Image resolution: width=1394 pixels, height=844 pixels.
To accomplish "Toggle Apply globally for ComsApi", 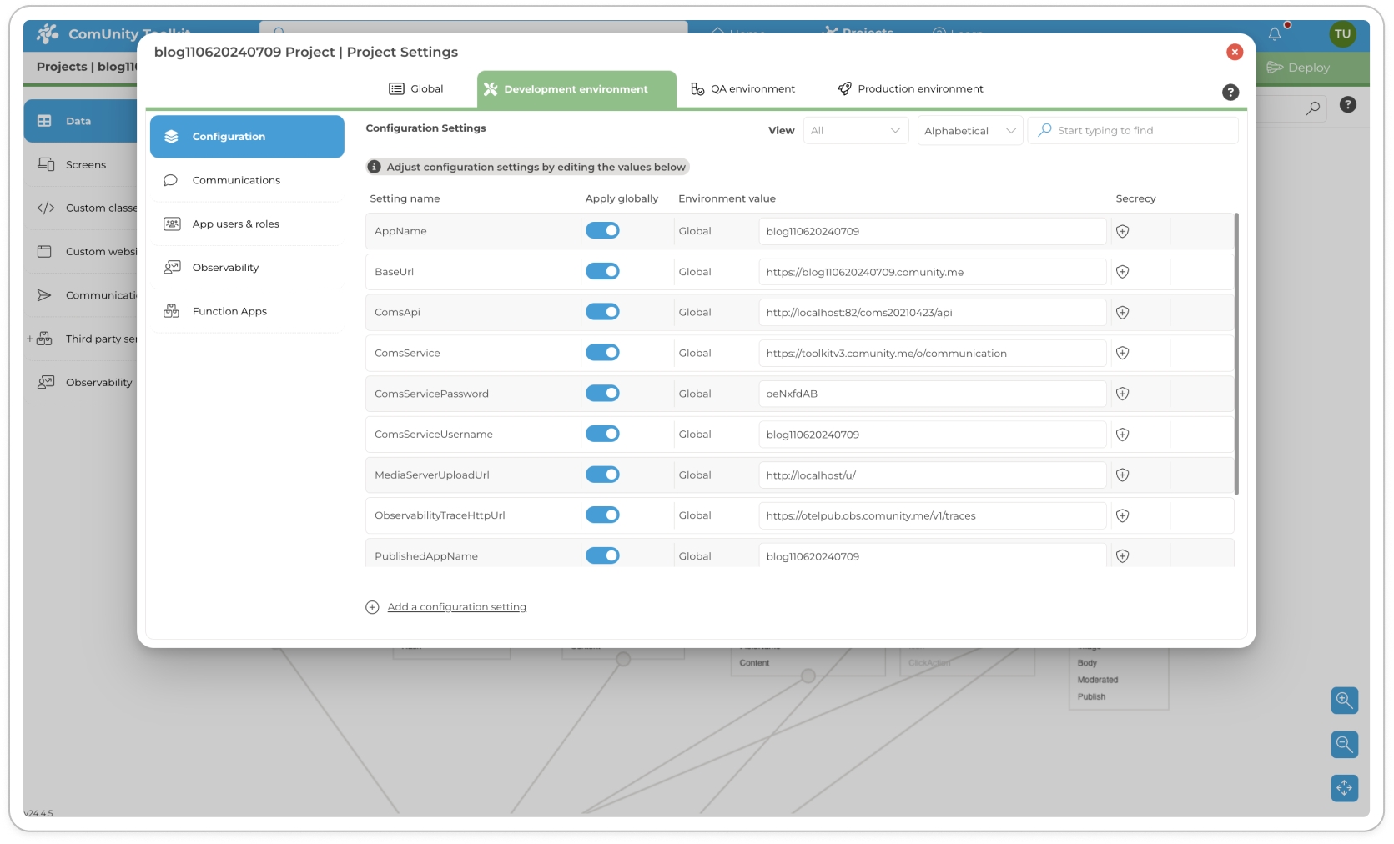I will click(x=602, y=312).
